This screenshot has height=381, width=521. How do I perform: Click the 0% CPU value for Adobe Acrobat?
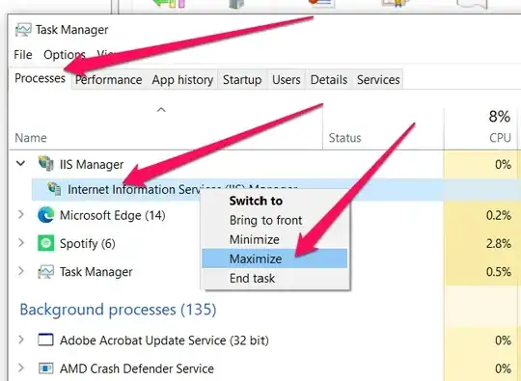click(x=503, y=340)
